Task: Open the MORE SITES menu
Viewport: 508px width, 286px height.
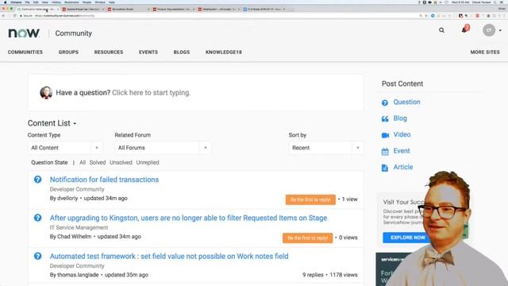Action: pyautogui.click(x=485, y=52)
